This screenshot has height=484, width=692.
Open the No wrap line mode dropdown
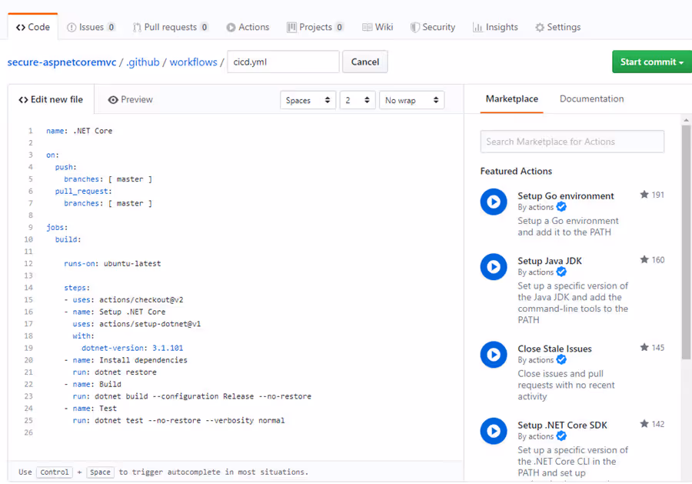point(411,100)
